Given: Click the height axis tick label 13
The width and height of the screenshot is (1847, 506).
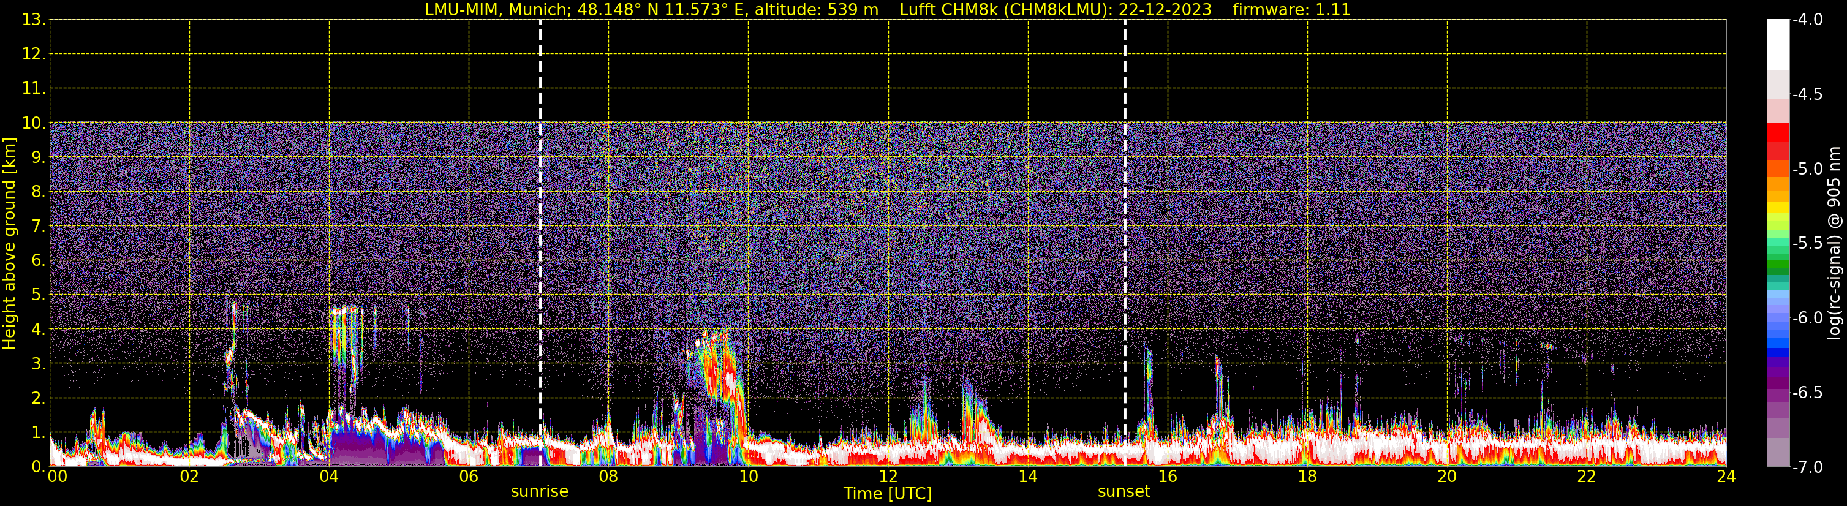Looking at the screenshot, I should tap(33, 20).
